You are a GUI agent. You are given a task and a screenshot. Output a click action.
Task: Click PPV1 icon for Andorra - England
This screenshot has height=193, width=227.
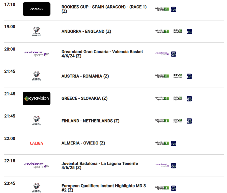pyautogui.click(x=178, y=31)
